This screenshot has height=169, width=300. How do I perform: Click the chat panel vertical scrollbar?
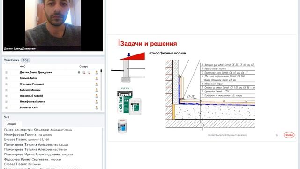click(103, 148)
